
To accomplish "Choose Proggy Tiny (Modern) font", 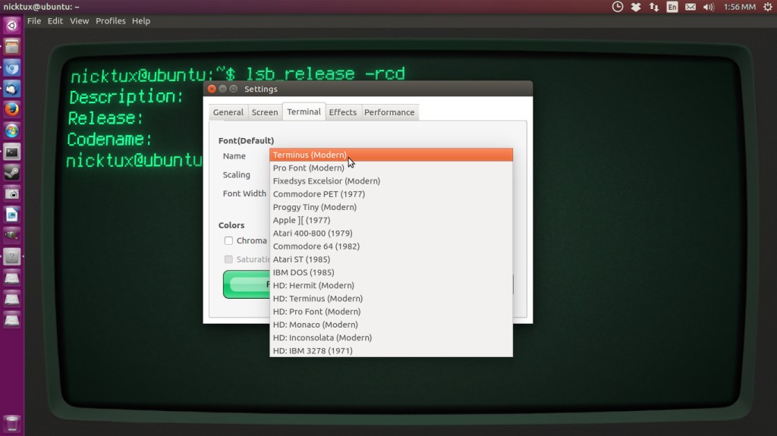I will click(391, 206).
